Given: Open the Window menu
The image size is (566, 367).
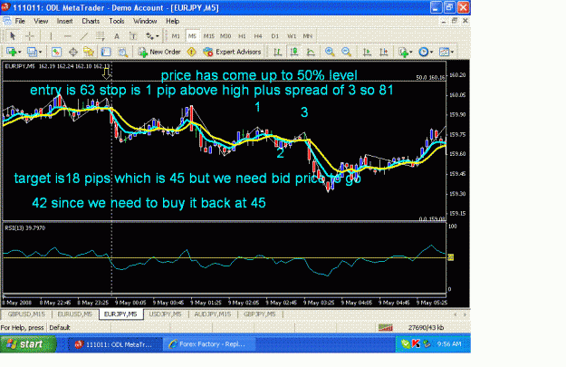Looking at the screenshot, I should click(x=145, y=21).
